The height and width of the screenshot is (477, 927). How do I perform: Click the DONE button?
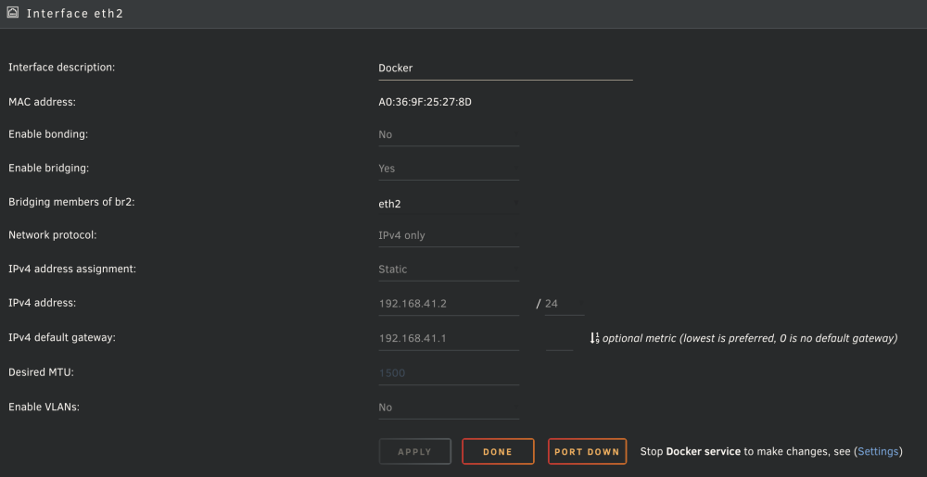498,452
